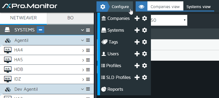Viewport: 219px width, 98px height.
Task: Click the Configure gear icon in header
Action: click(x=103, y=7)
